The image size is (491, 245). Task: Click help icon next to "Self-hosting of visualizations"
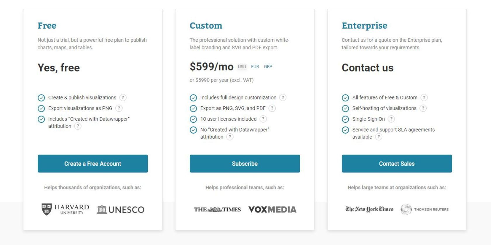(423, 108)
